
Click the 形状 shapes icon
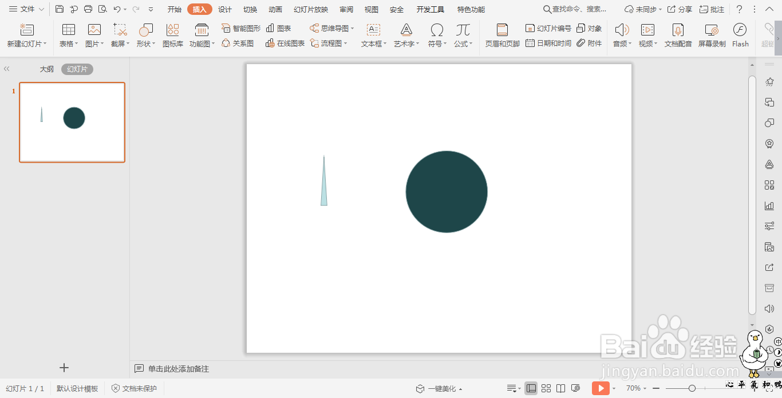pyautogui.click(x=146, y=30)
